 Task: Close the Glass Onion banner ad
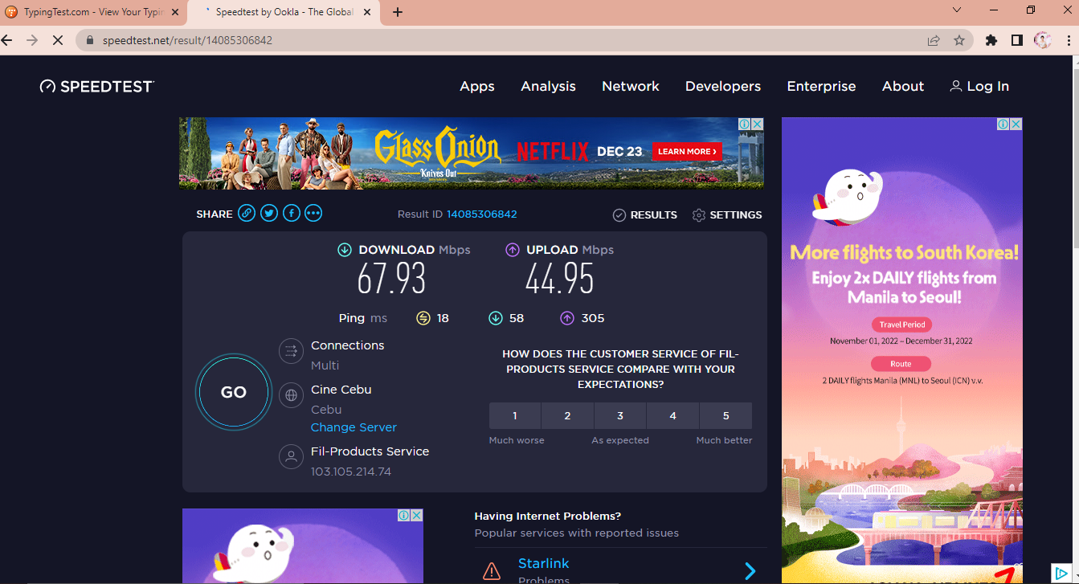757,124
